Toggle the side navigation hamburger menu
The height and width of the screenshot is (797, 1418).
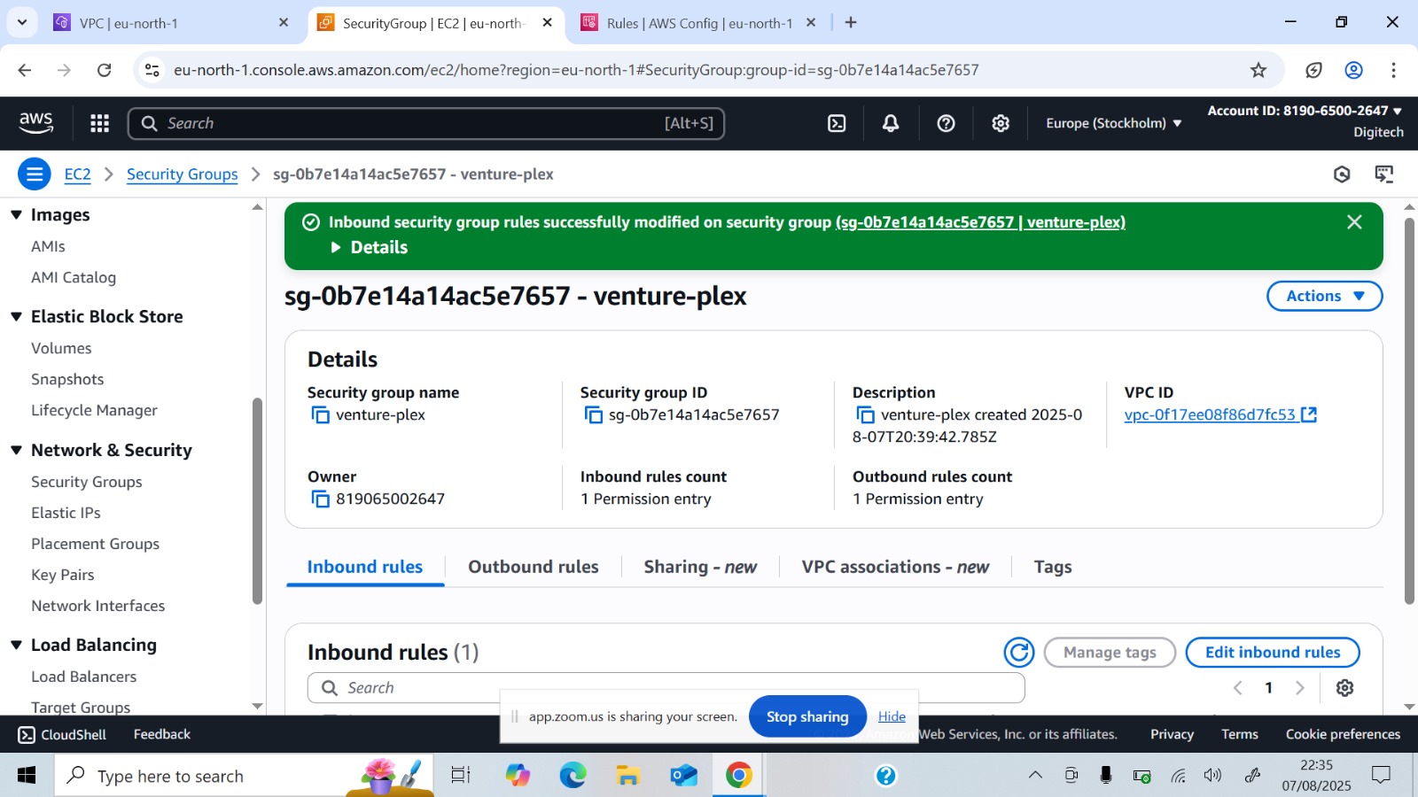click(35, 174)
